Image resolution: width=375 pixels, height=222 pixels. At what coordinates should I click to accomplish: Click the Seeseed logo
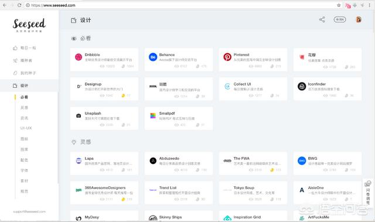point(29,25)
